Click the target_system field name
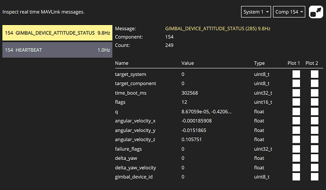 [130, 74]
